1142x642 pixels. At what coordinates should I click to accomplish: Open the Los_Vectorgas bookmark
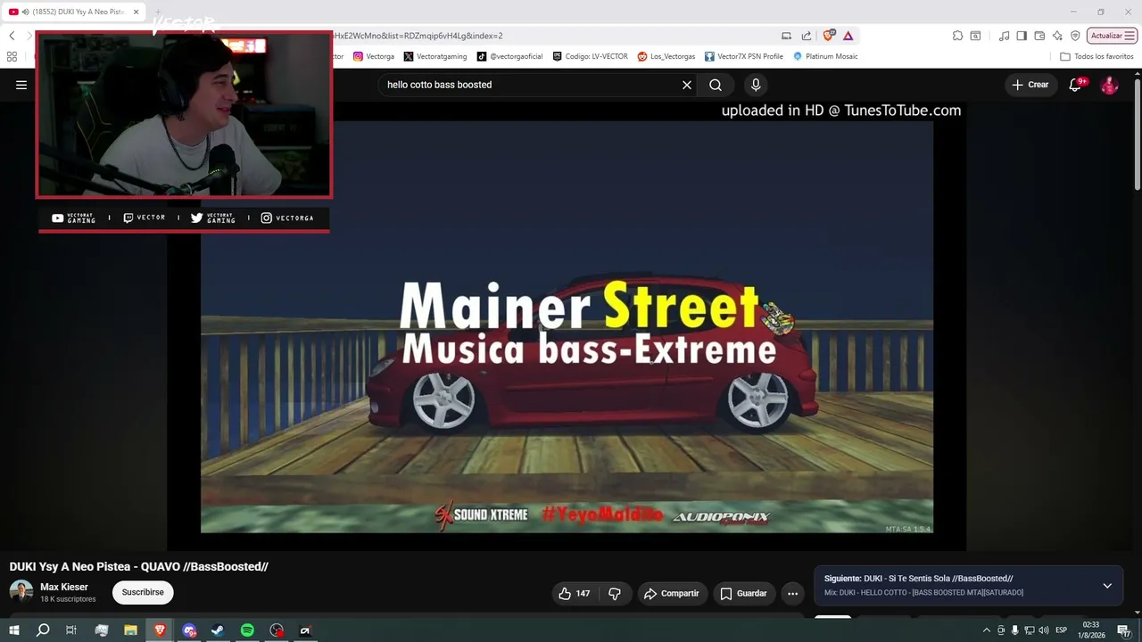pyautogui.click(x=666, y=56)
